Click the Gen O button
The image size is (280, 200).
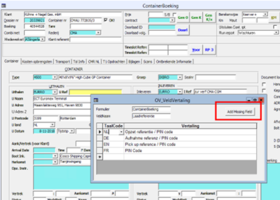coord(183,18)
